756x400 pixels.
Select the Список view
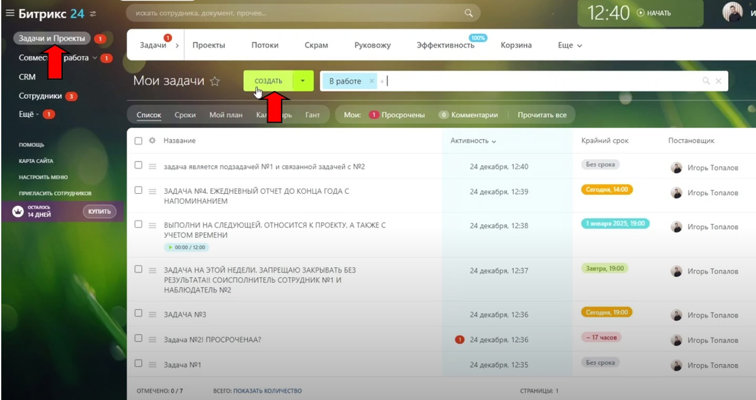click(x=149, y=115)
